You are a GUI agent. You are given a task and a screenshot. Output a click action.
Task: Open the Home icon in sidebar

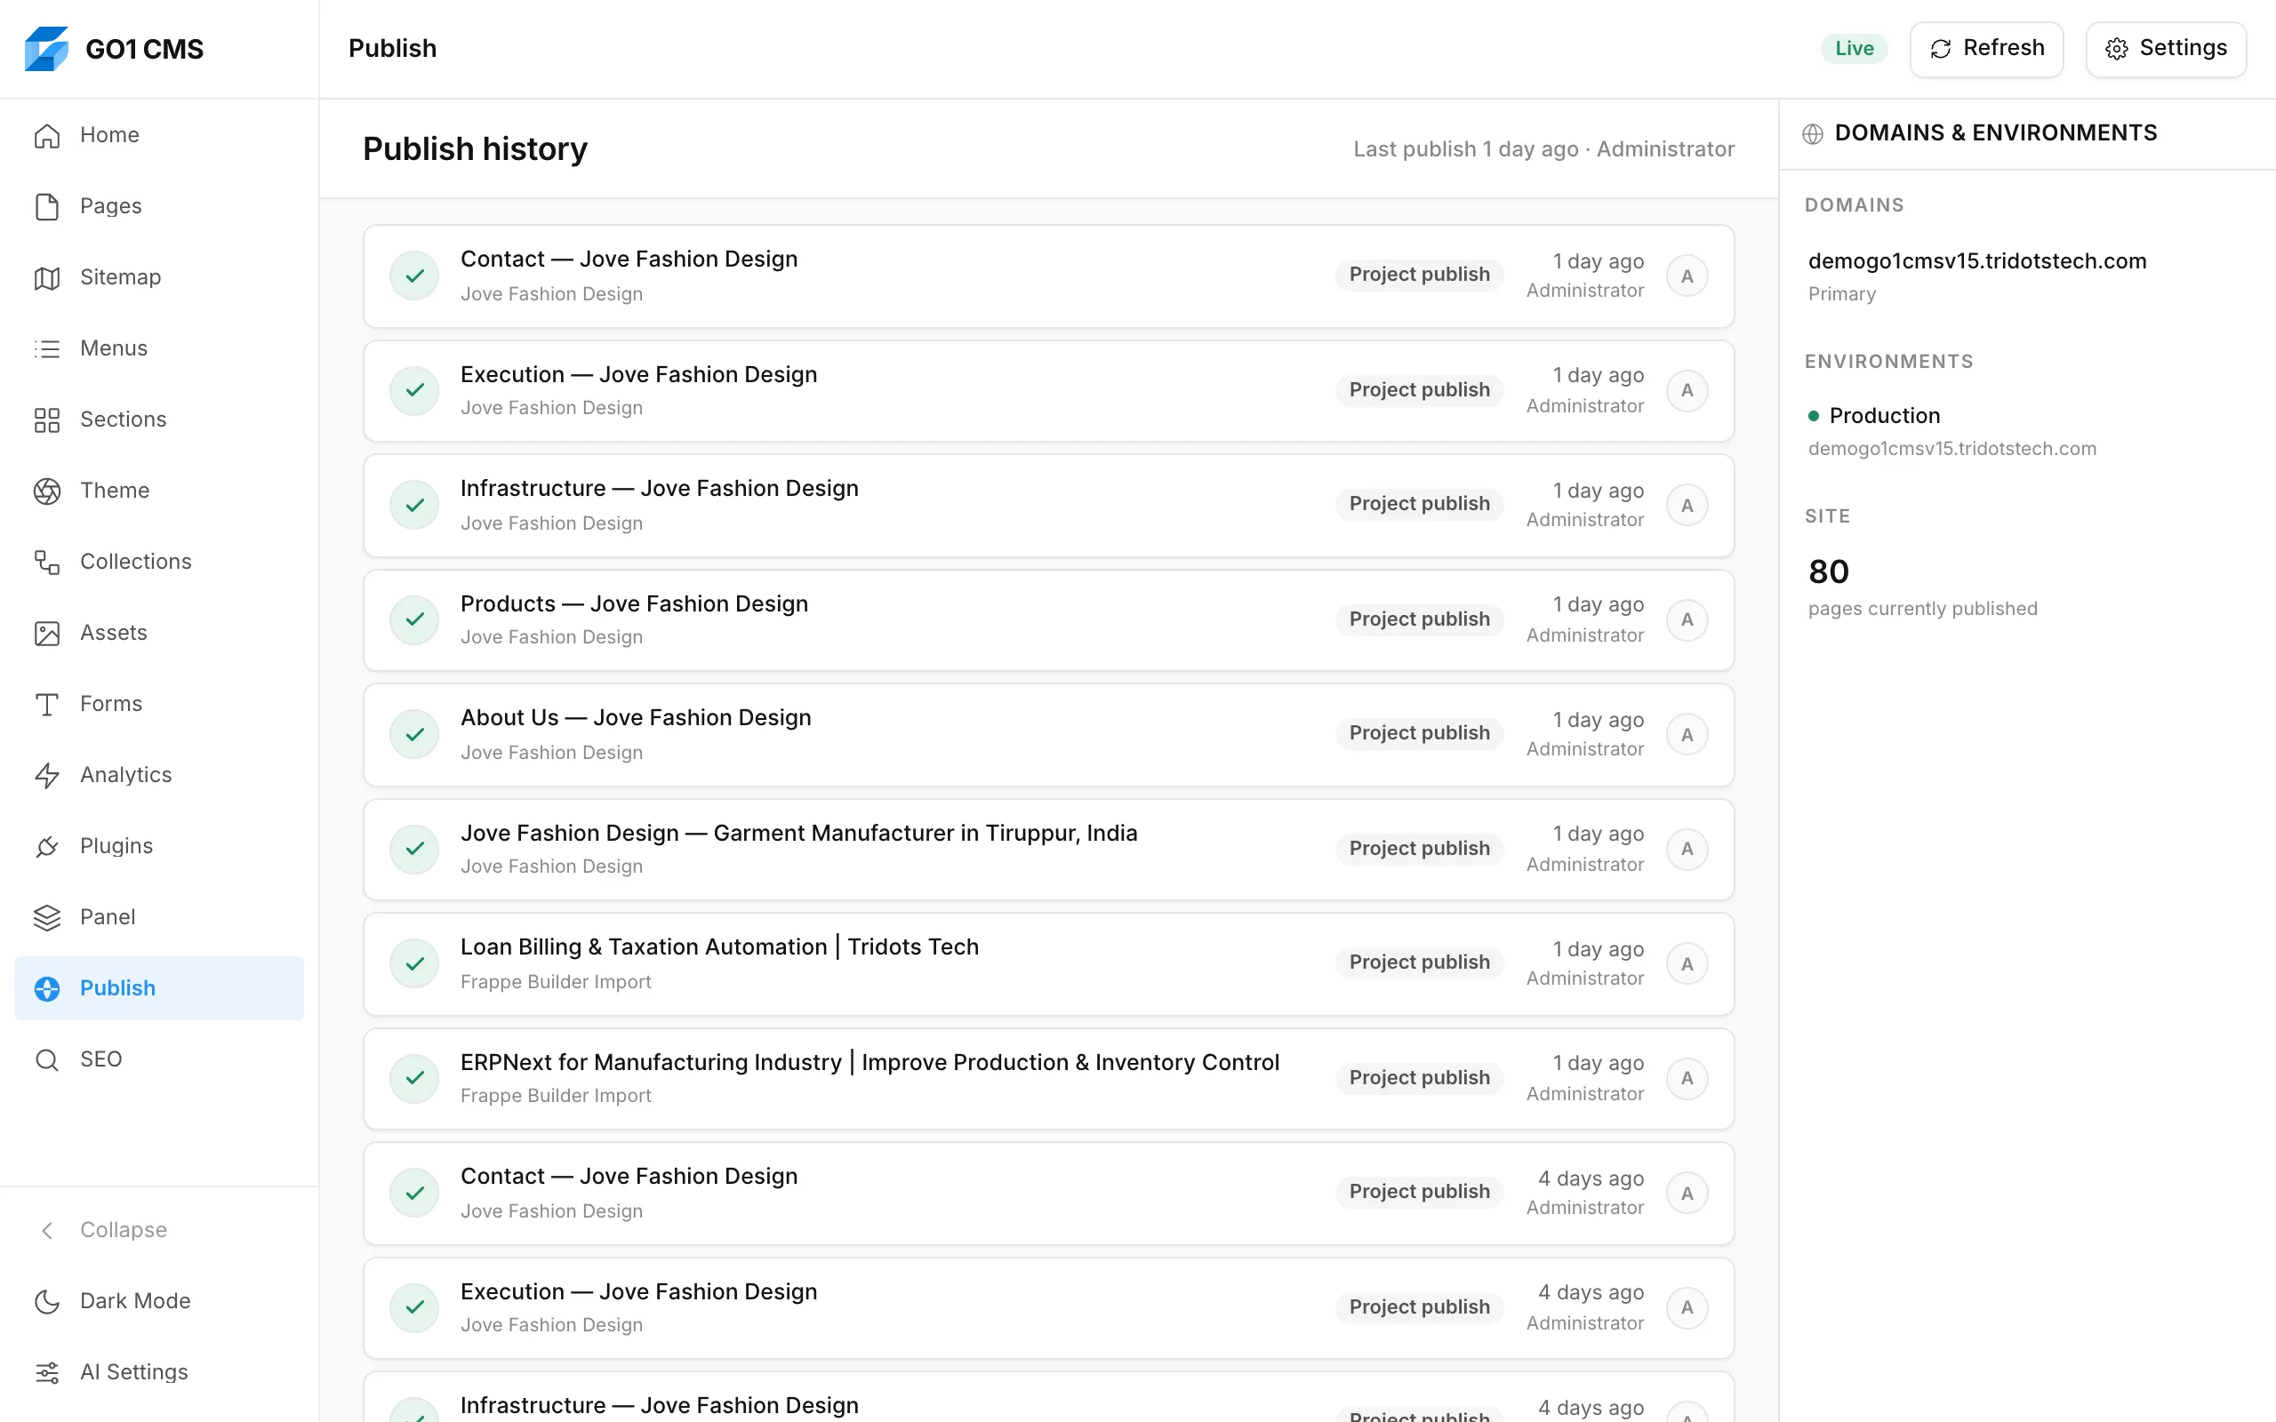click(x=47, y=135)
